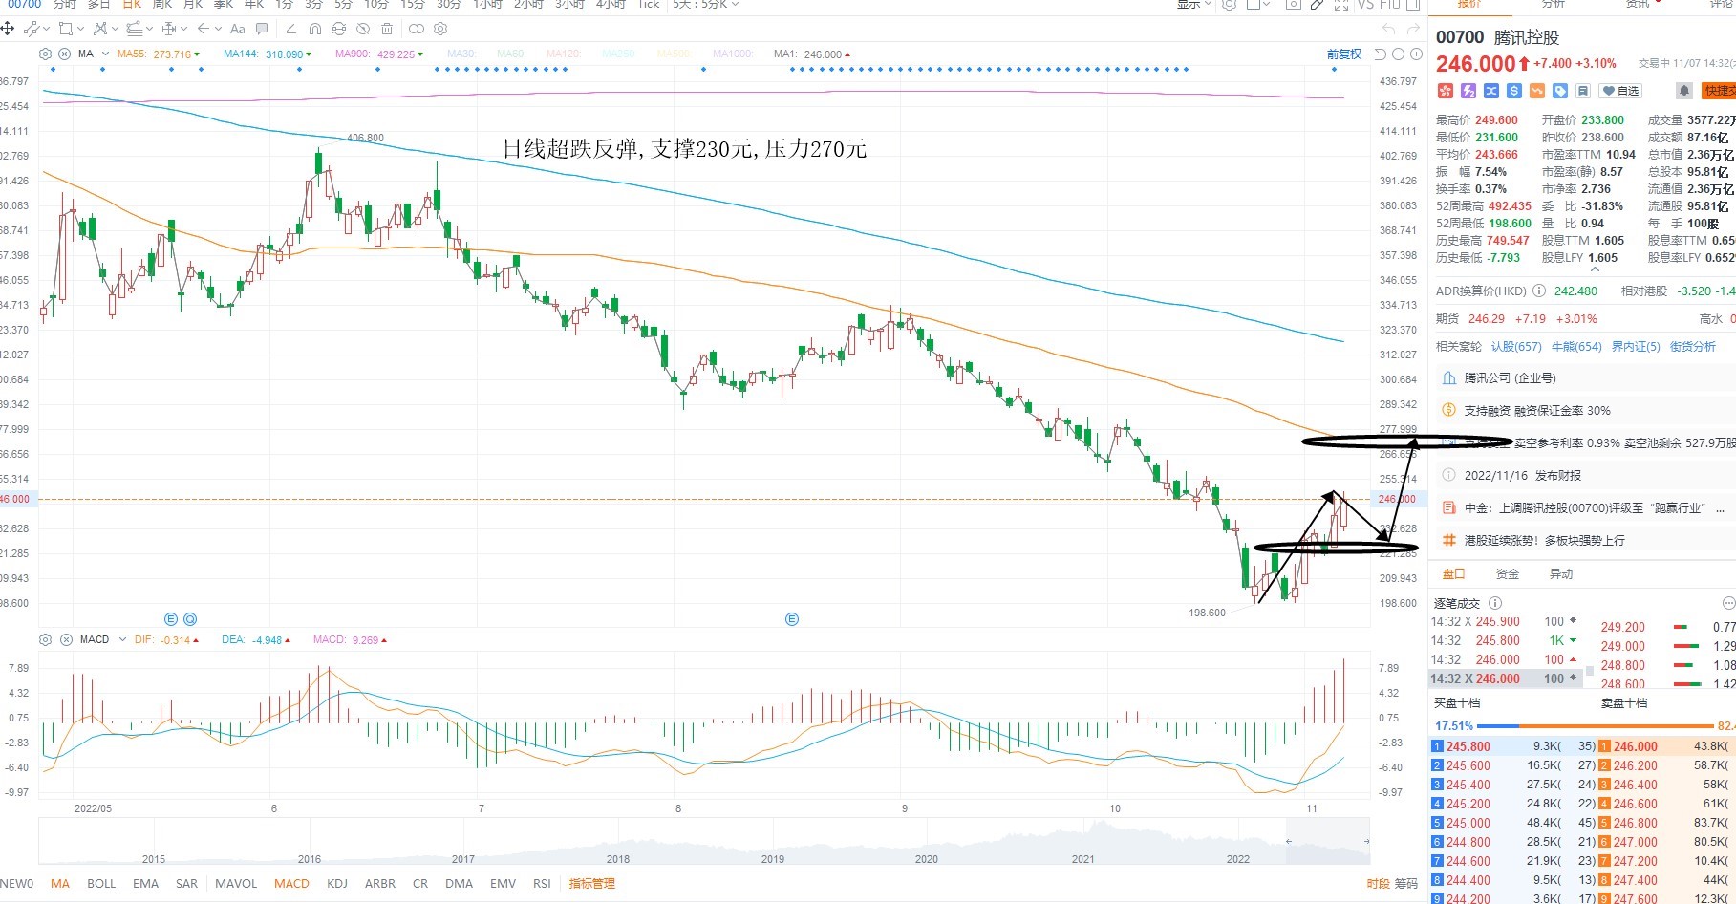Click the pencil draw icon in top bar

point(1317,4)
